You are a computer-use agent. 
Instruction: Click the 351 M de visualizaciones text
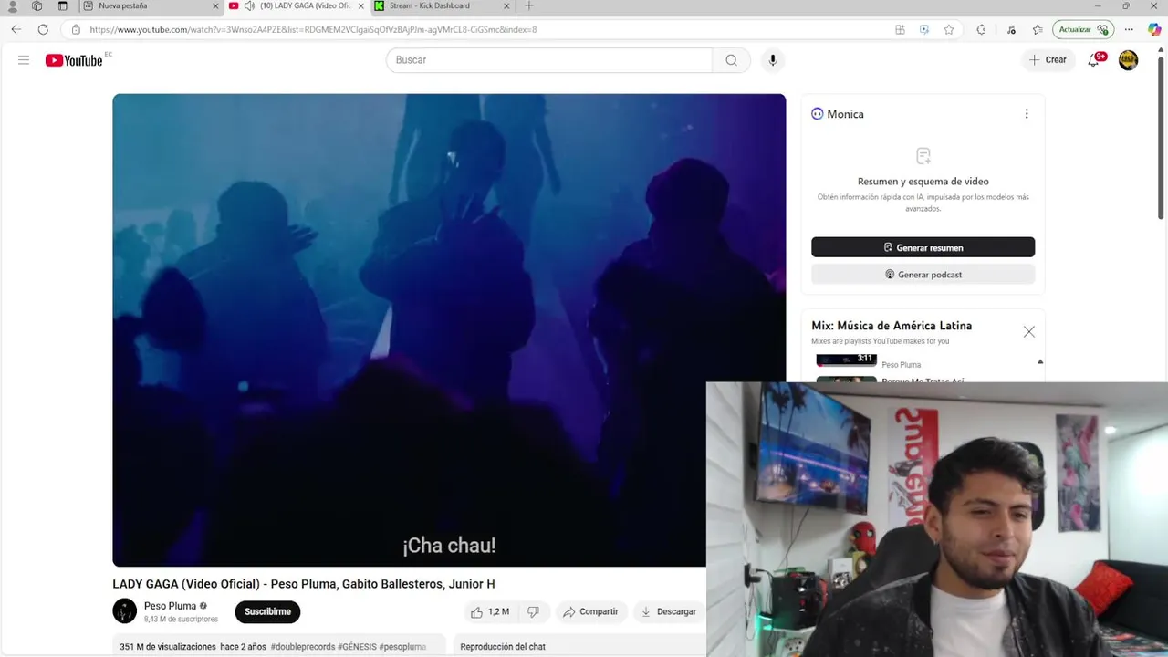coord(168,647)
